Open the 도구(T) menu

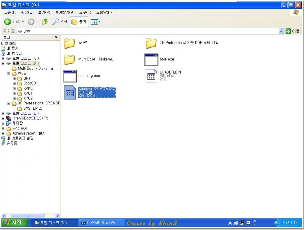coord(85,12)
